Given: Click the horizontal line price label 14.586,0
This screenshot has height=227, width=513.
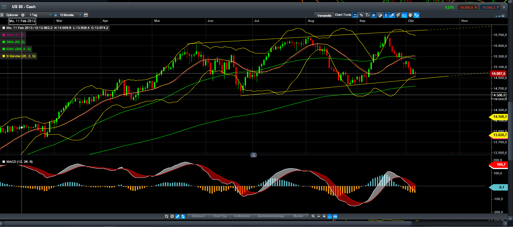Looking at the screenshot, I should pos(499,95).
